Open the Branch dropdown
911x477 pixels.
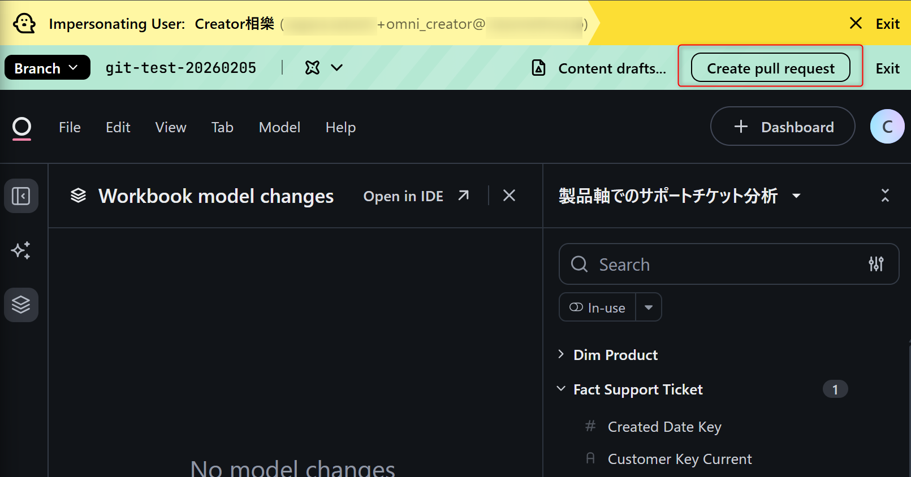coord(47,68)
